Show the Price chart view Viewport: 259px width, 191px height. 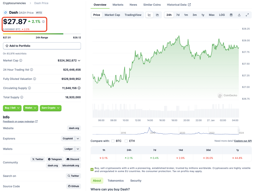[97, 15]
